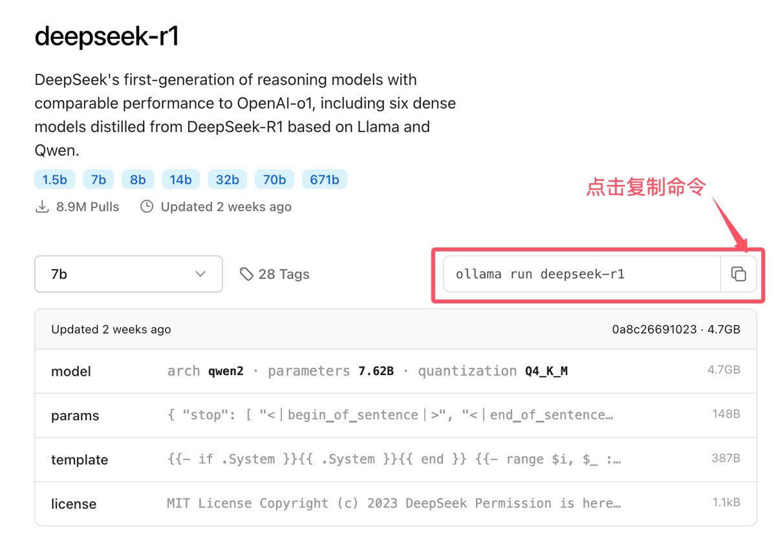776x545 pixels.
Task: Click the tag icon beside 28 Tags
Action: [x=246, y=274]
